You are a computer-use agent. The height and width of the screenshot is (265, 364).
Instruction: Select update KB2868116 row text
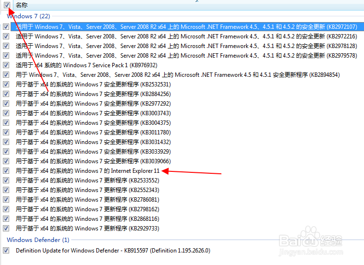tap(88, 219)
